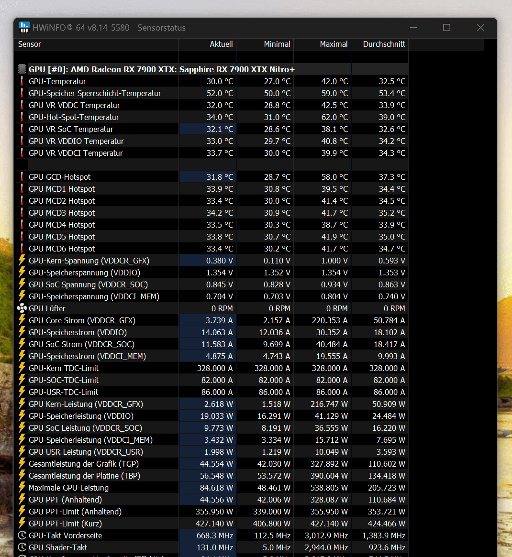Click the 220.353 A maximum value
This screenshot has height=557, width=512.
pos(330,320)
